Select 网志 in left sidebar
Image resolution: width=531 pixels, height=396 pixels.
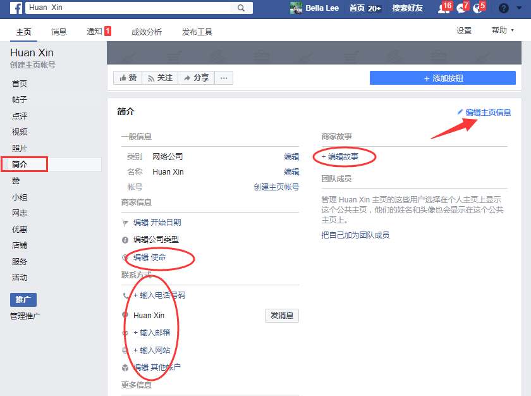pyautogui.click(x=20, y=213)
